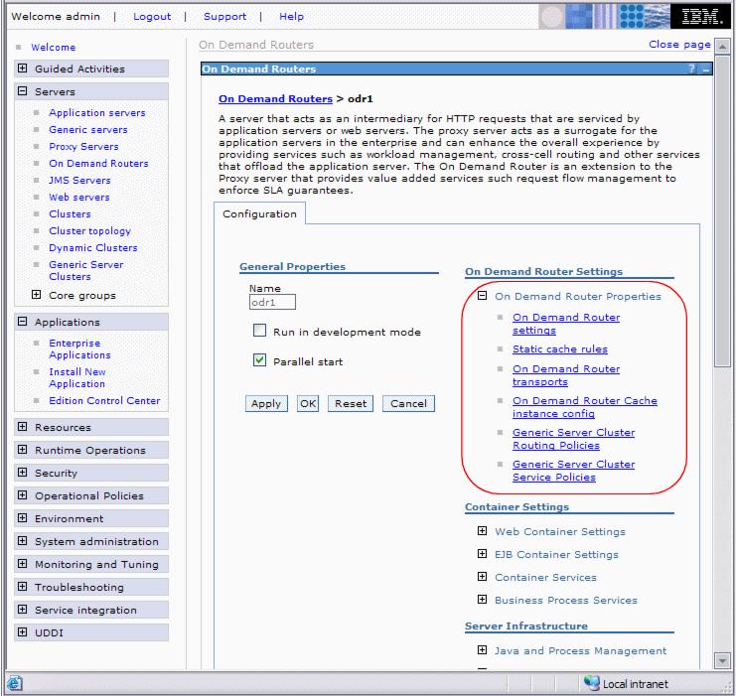Expand the Resources section

point(22,427)
